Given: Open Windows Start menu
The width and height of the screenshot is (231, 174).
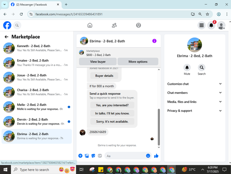Looking at the screenshot, I should tap(6, 170).
